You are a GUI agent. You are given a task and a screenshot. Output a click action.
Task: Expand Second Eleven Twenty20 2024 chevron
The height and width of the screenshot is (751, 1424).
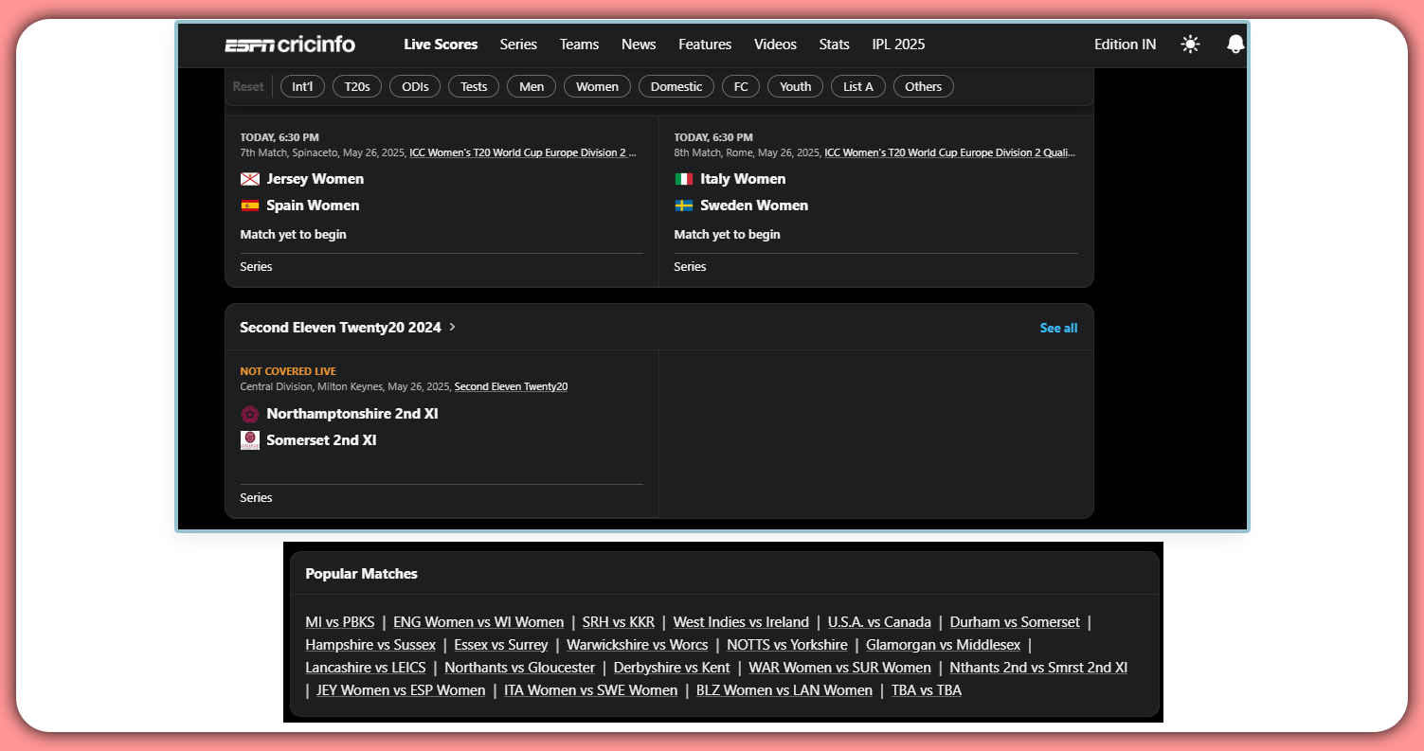click(x=453, y=328)
